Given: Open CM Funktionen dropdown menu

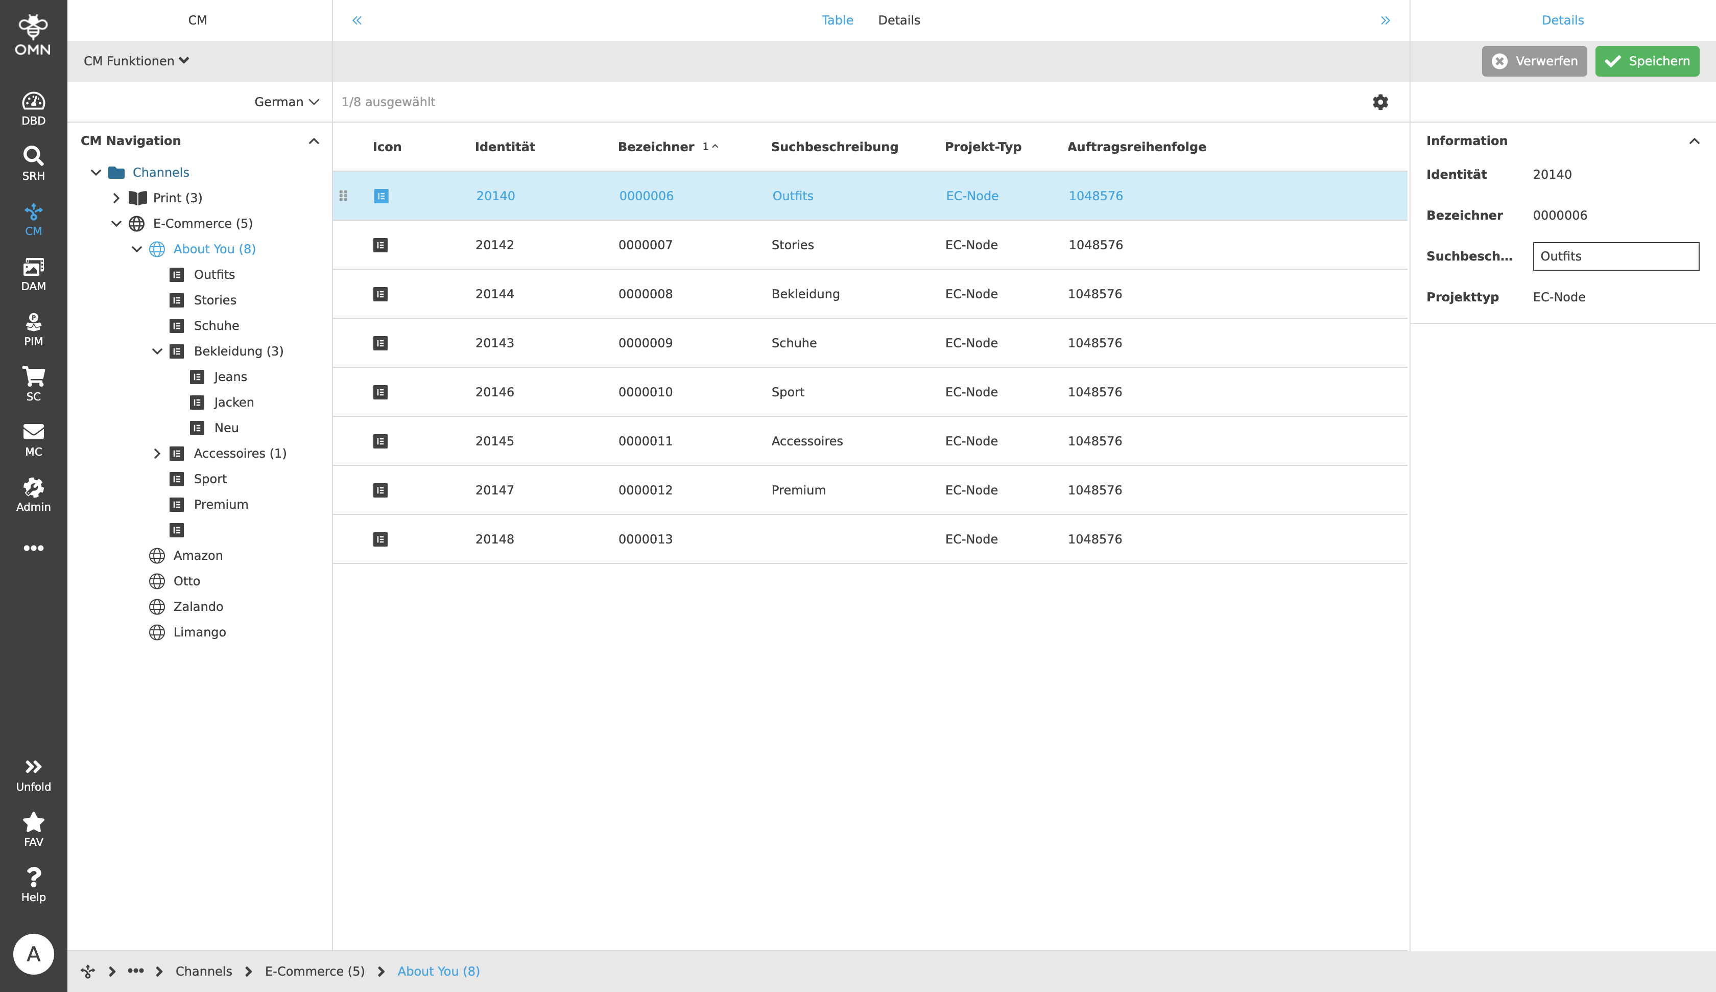Looking at the screenshot, I should click(136, 61).
